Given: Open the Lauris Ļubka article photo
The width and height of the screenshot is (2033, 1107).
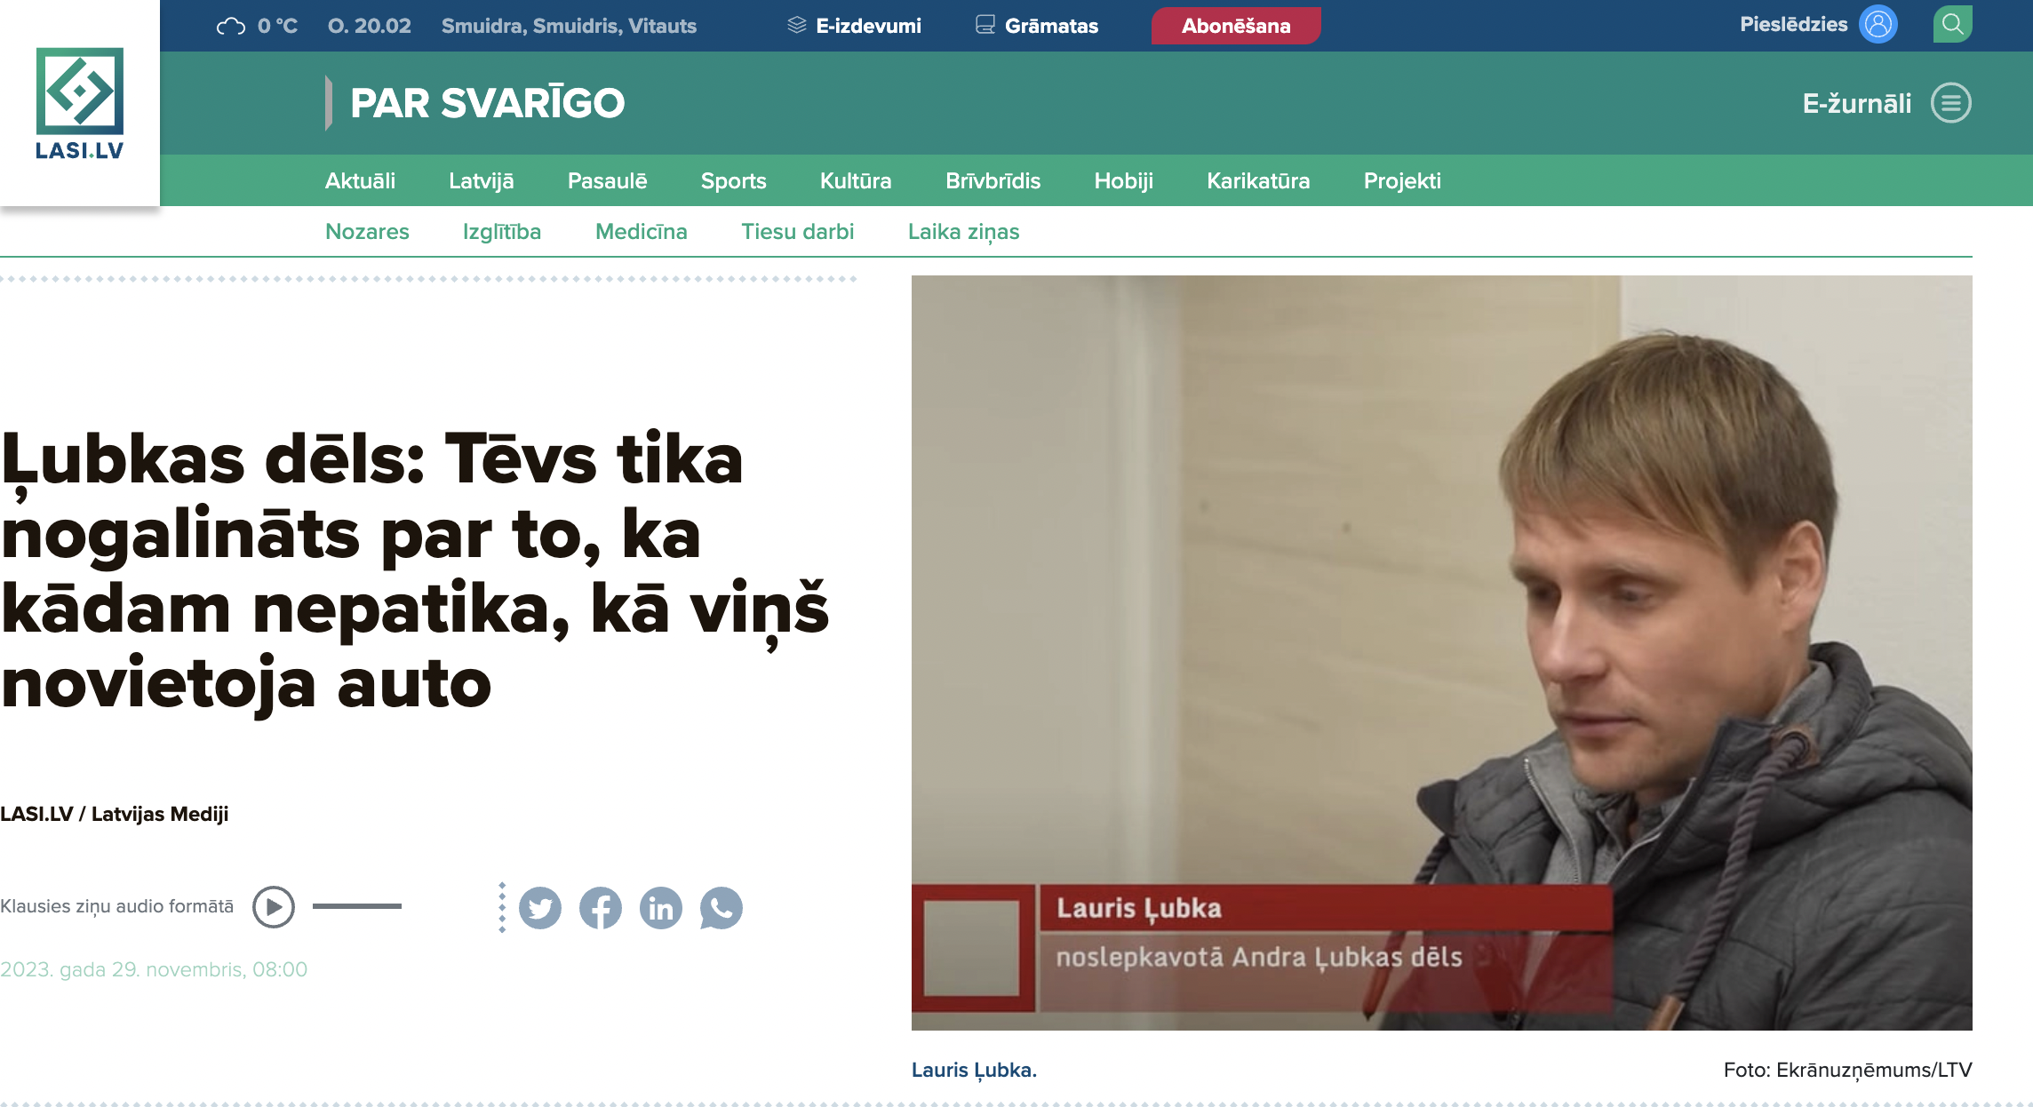Looking at the screenshot, I should coord(1441,653).
